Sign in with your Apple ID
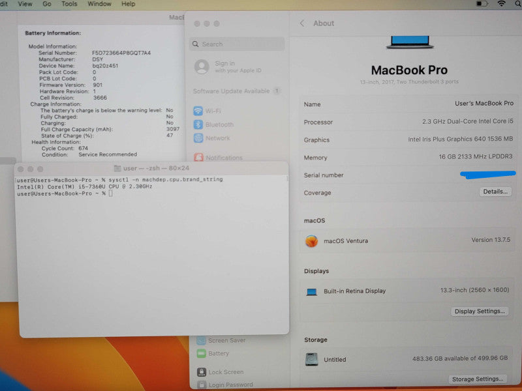Viewport: 522px width, 391px height. tap(238, 66)
